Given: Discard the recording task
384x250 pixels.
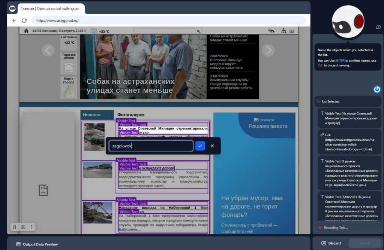Looking at the screenshot, I should point(331,243).
